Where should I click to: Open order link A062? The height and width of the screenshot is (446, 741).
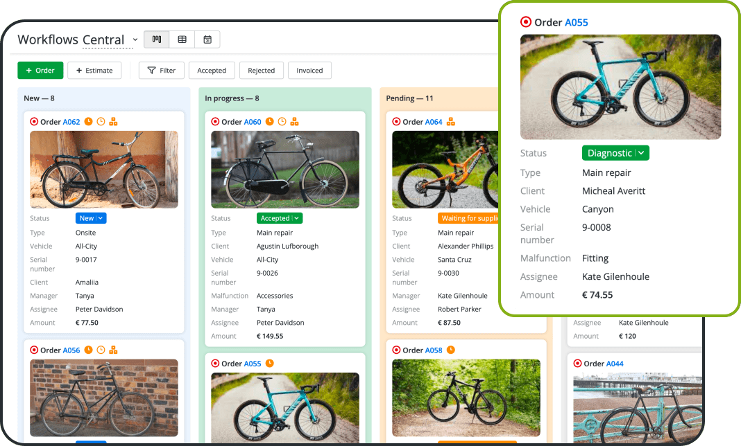(71, 122)
